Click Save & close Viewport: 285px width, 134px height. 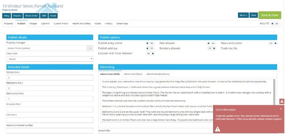coord(270,15)
